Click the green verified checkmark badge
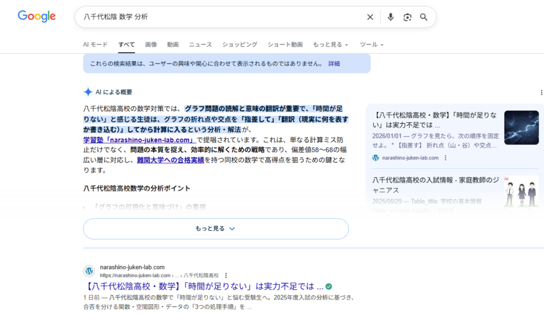Screen dimensions: 544x315 [x=329, y=286]
